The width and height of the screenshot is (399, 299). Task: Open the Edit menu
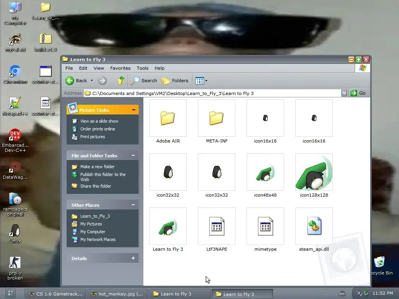click(x=83, y=68)
